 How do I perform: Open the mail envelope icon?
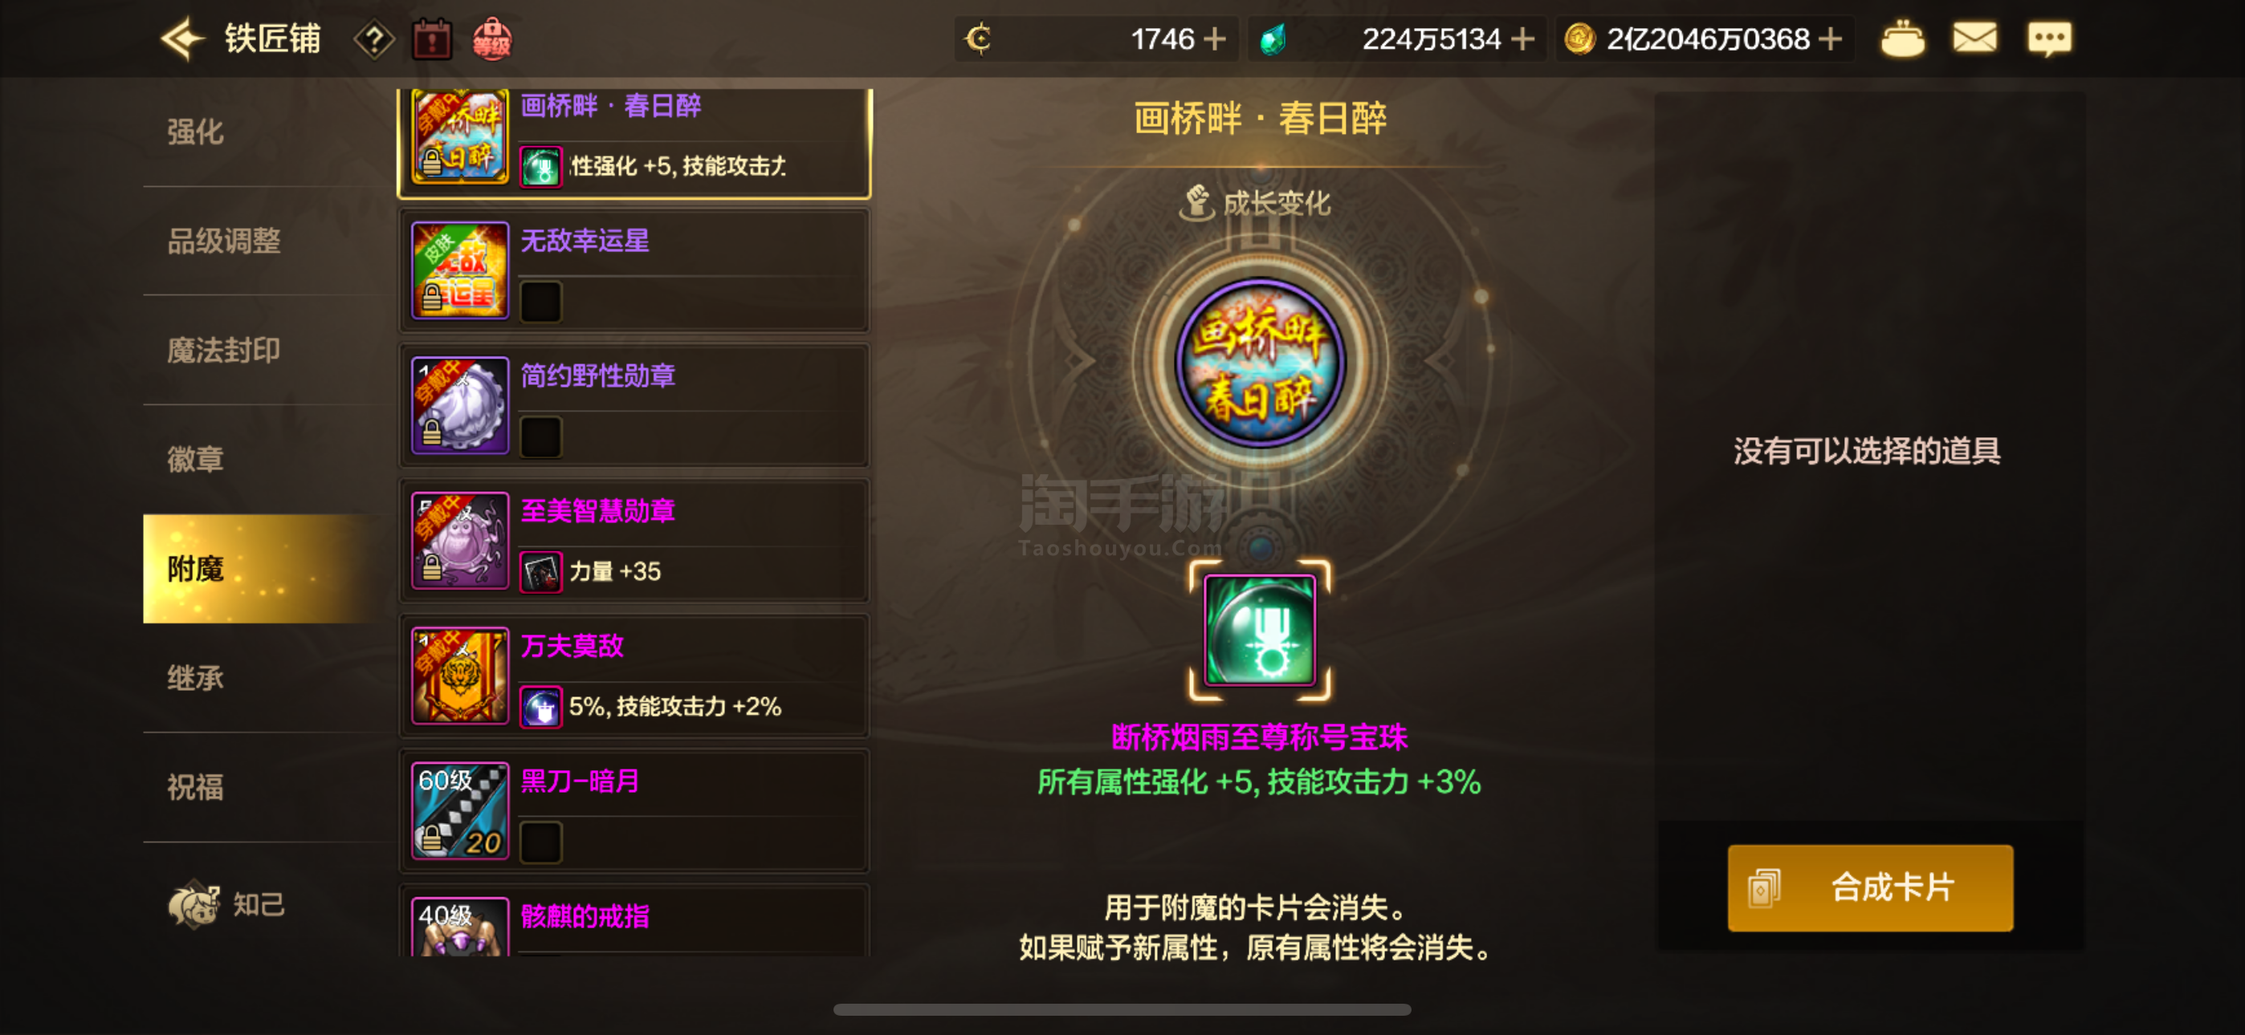click(1974, 39)
